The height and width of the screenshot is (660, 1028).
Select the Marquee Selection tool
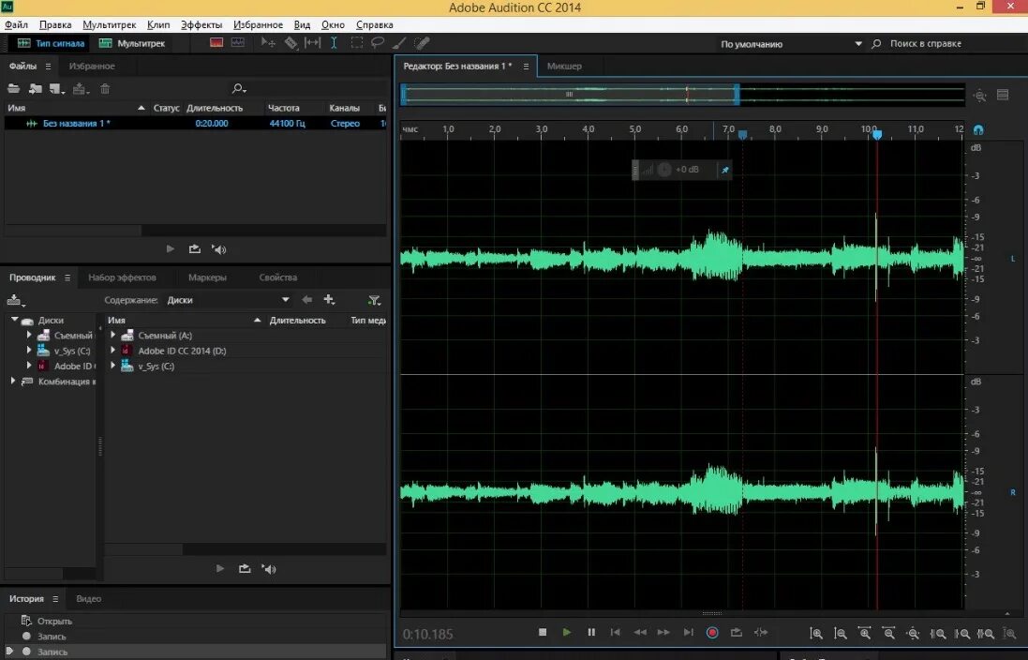click(x=356, y=43)
